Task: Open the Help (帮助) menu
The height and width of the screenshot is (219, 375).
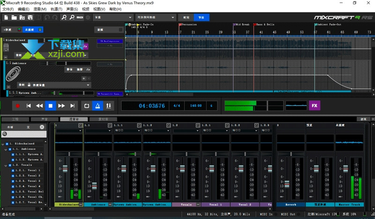Action: (115, 9)
